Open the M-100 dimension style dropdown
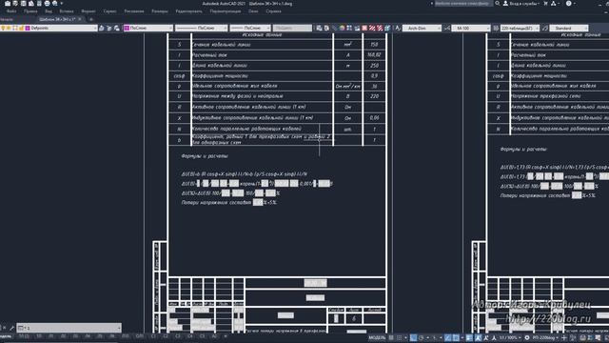This screenshot has height=343, width=609. coord(471,28)
